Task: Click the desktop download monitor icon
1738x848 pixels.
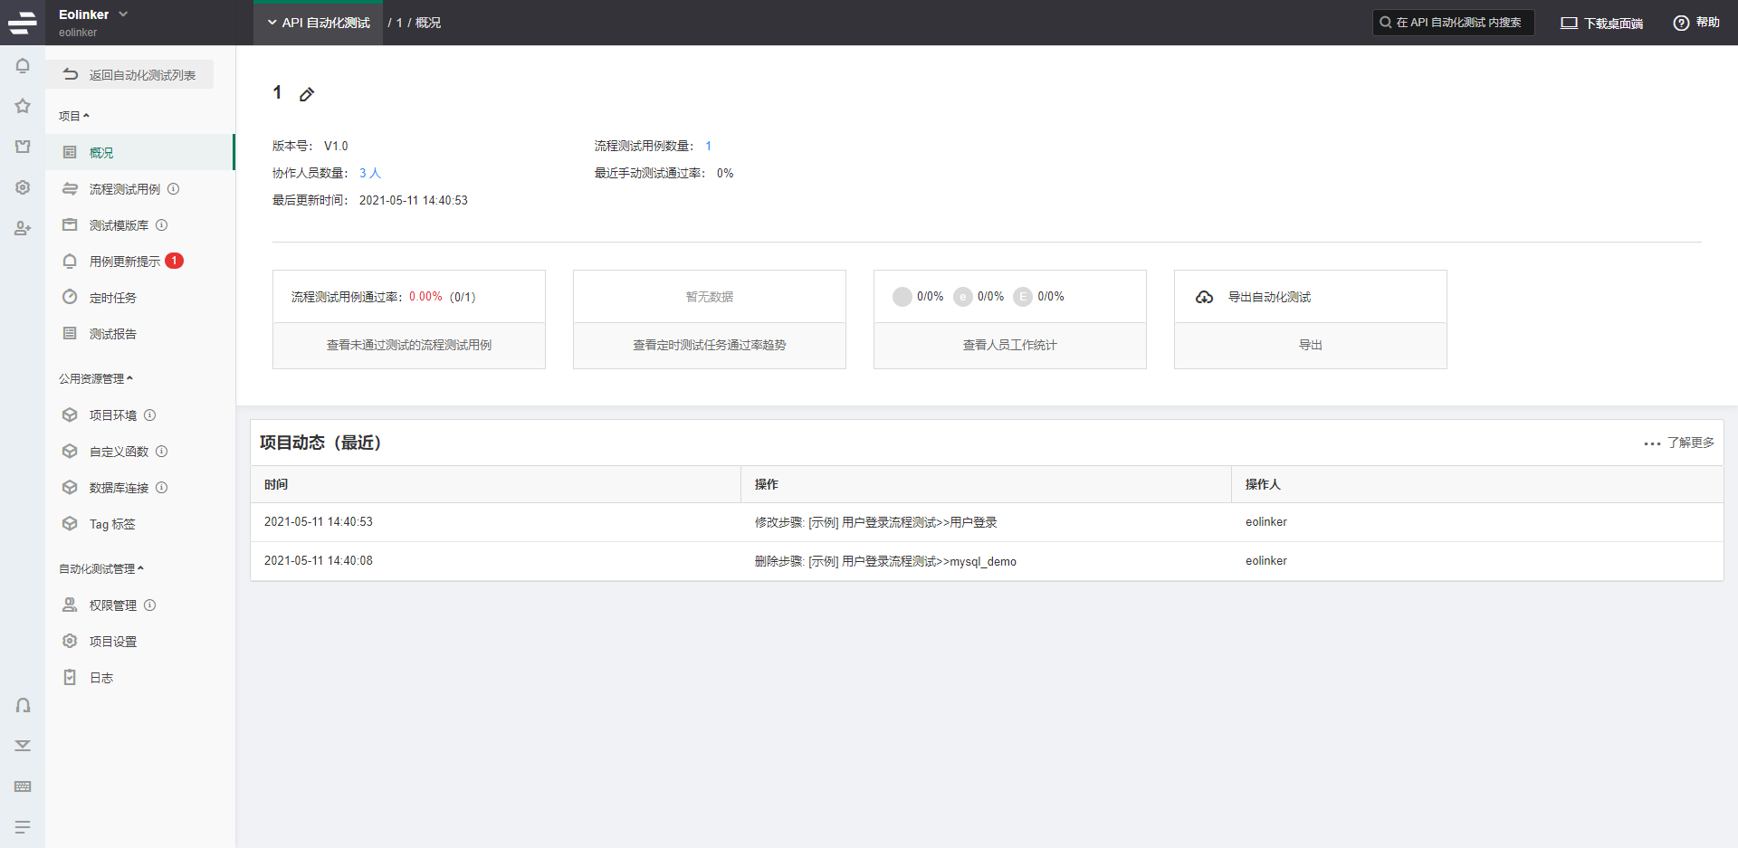Action: [x=1569, y=23]
